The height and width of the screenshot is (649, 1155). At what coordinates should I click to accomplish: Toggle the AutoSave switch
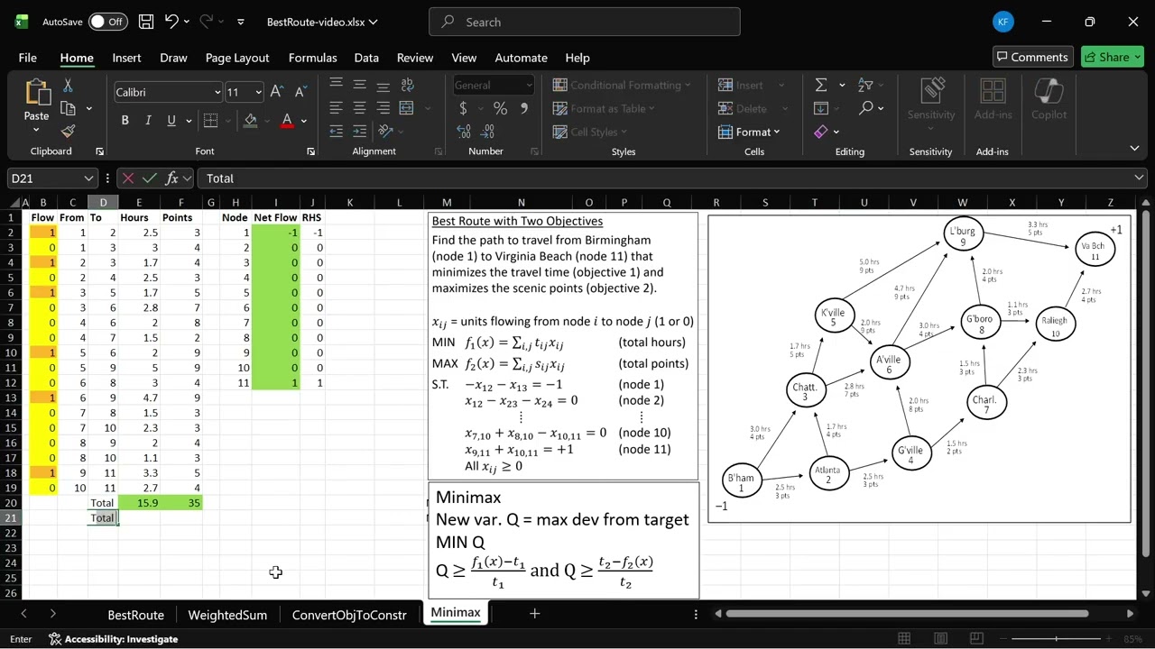pos(107,22)
